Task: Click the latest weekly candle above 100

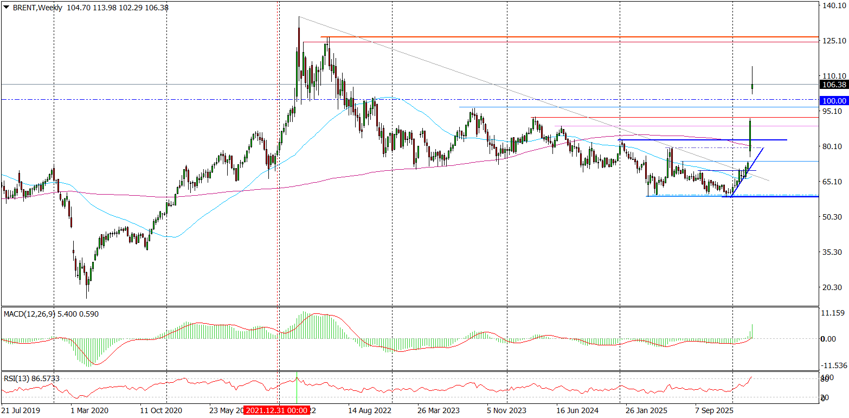Action: tap(752, 86)
